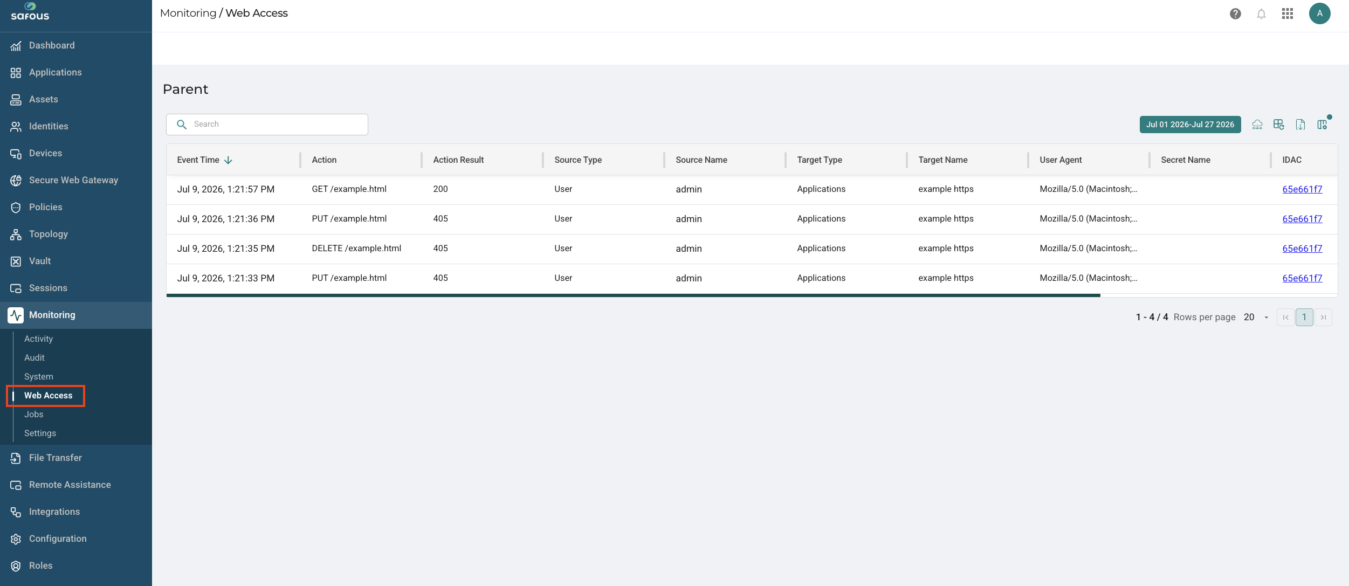1349x586 pixels.
Task: Click the cloud network icon in table toolbar
Action: (x=1257, y=125)
